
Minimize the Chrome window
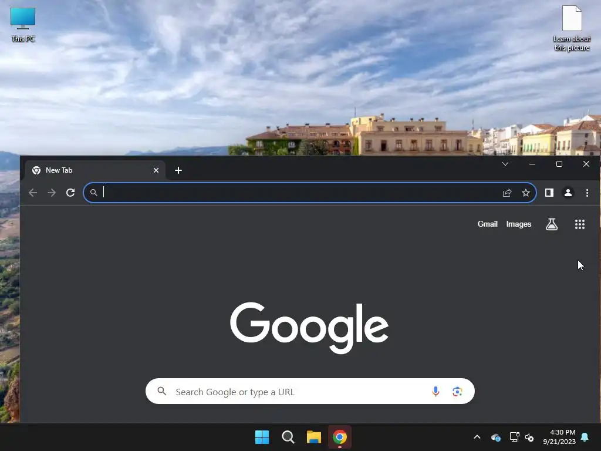[532, 164]
